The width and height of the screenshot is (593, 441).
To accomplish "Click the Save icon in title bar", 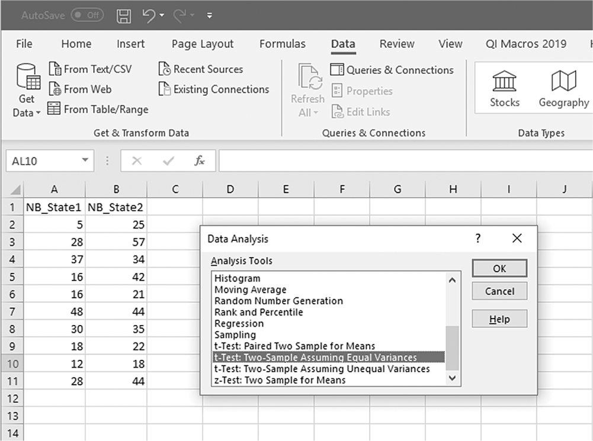I will click(124, 15).
